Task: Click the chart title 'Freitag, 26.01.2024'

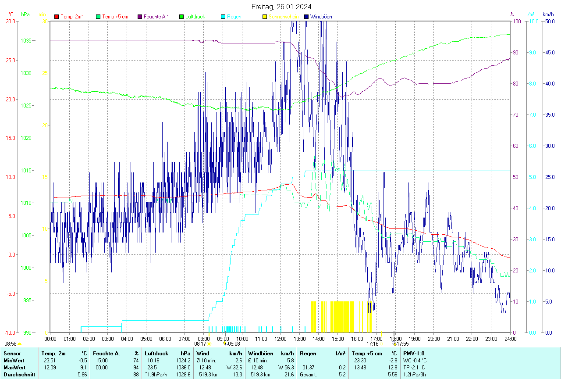Action: point(282,7)
